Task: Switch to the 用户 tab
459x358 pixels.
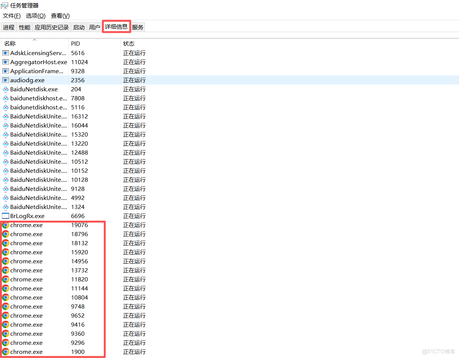Action: [94, 27]
